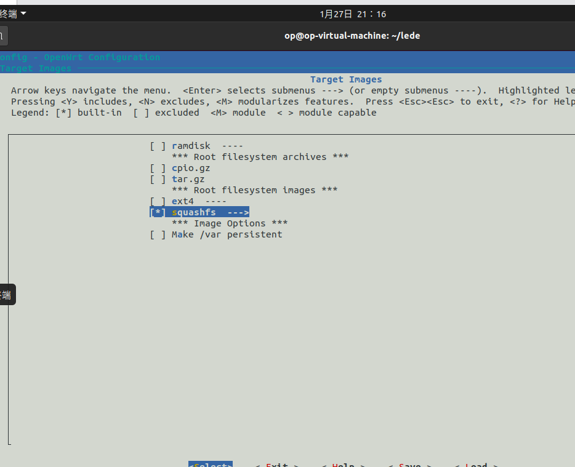This screenshot has height=467, width=575.
Task: Select Make /var persistent label
Action: pyautogui.click(x=227, y=234)
